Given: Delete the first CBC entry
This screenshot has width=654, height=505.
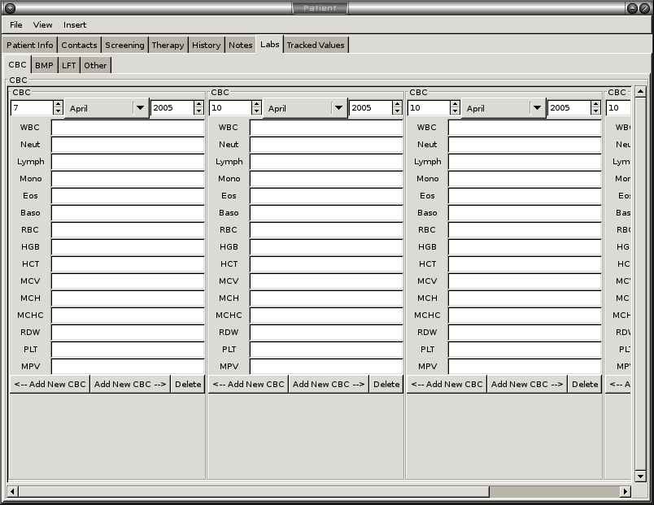Looking at the screenshot, I should tap(188, 384).
